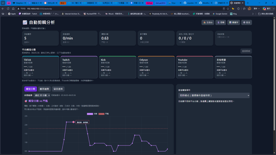Open the Twitch bookmark in bookmarks bar

pyautogui.click(x=28, y=14)
